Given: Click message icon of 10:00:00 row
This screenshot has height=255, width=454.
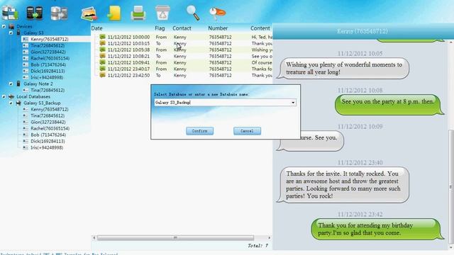Looking at the screenshot, I should pos(102,37).
